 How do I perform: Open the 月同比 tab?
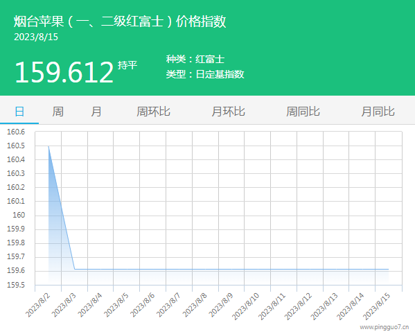[x=378, y=112]
